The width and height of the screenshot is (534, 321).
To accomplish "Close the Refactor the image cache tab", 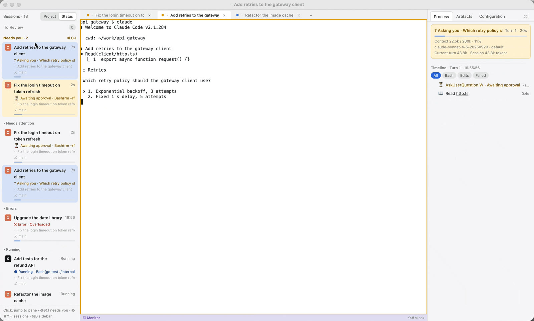I will (x=299, y=15).
